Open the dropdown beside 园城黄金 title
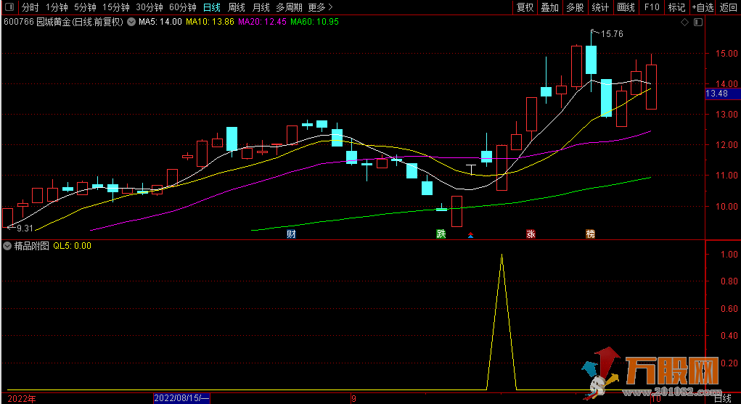Screen dimensions: 741x404 click(131, 22)
